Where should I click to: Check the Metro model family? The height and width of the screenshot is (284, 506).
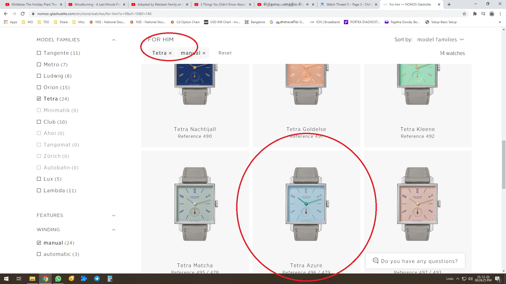pos(39,64)
